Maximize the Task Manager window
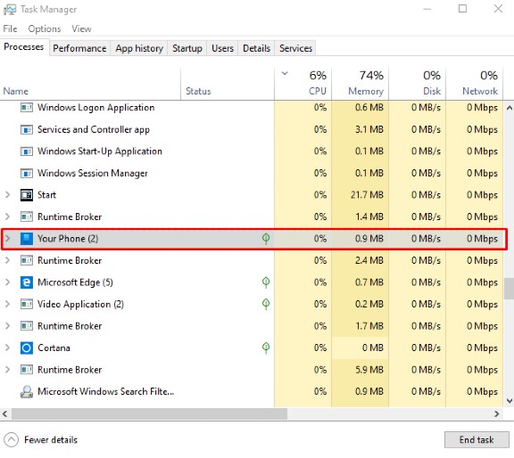 pos(462,9)
